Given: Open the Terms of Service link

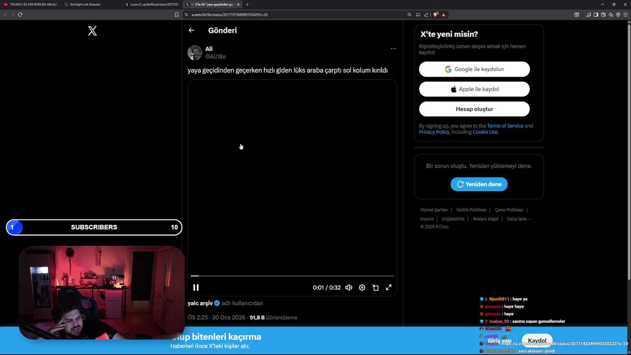Looking at the screenshot, I should pyautogui.click(x=505, y=126).
